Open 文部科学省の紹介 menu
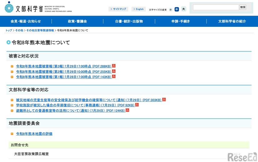This screenshot has height=162, width=258. tap(232, 21)
